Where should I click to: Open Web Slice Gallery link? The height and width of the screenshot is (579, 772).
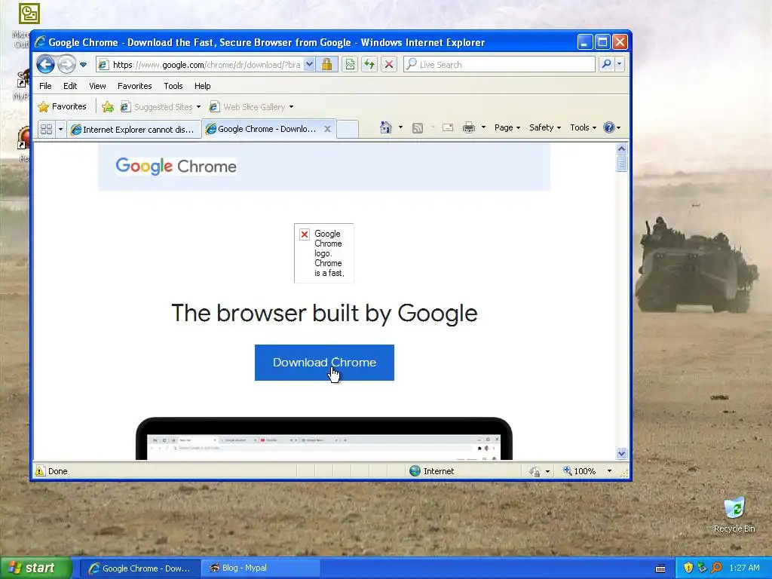tap(250, 107)
